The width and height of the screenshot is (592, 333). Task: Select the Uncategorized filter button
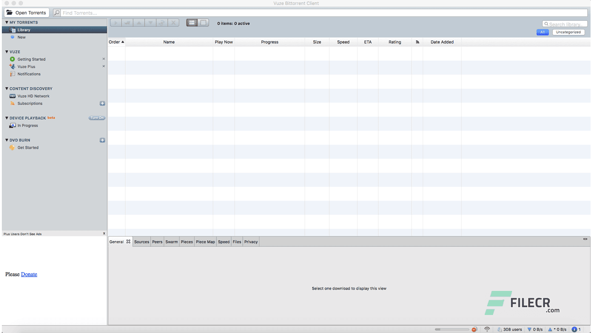[x=568, y=32]
